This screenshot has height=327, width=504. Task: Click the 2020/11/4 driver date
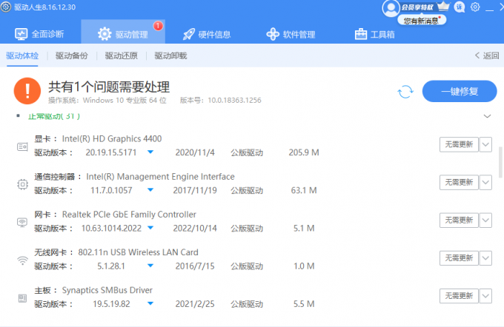coord(195,152)
